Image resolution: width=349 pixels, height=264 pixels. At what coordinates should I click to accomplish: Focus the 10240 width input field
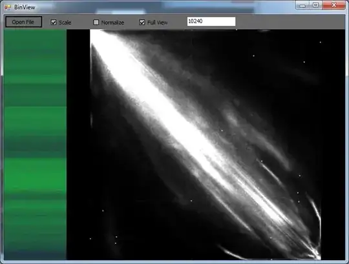211,21
